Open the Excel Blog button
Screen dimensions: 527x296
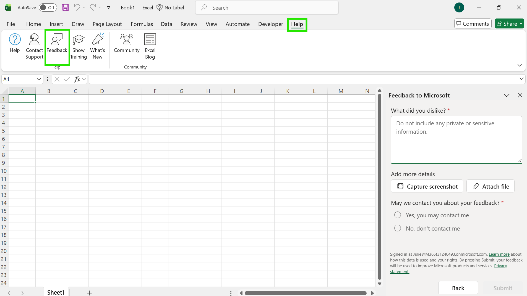tap(150, 46)
